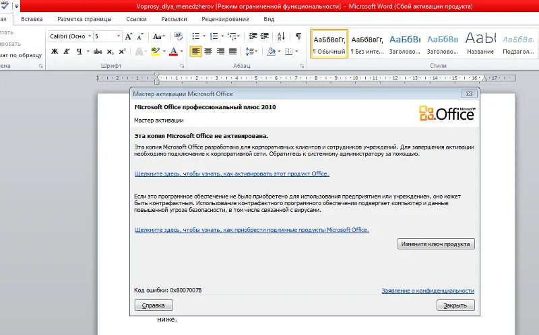Justify paragraph text
Image resolution: width=539 pixels, height=335 pixels.
(x=232, y=52)
